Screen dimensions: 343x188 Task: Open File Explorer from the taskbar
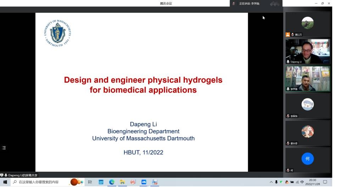122,182
